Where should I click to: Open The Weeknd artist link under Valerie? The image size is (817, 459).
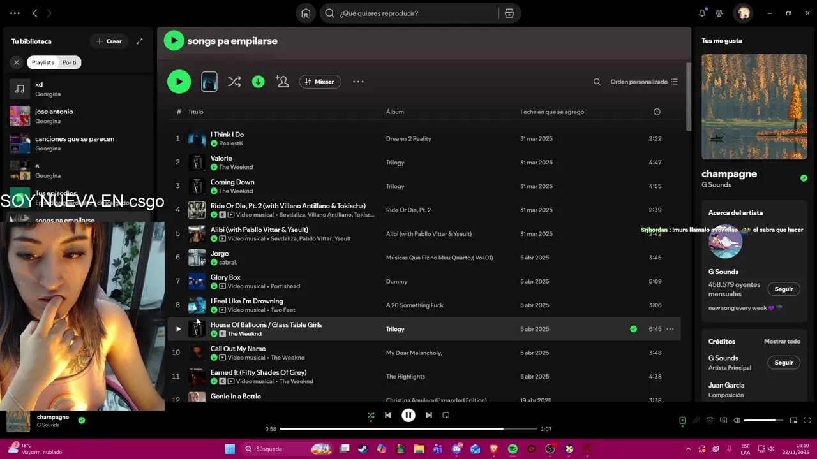(236, 167)
